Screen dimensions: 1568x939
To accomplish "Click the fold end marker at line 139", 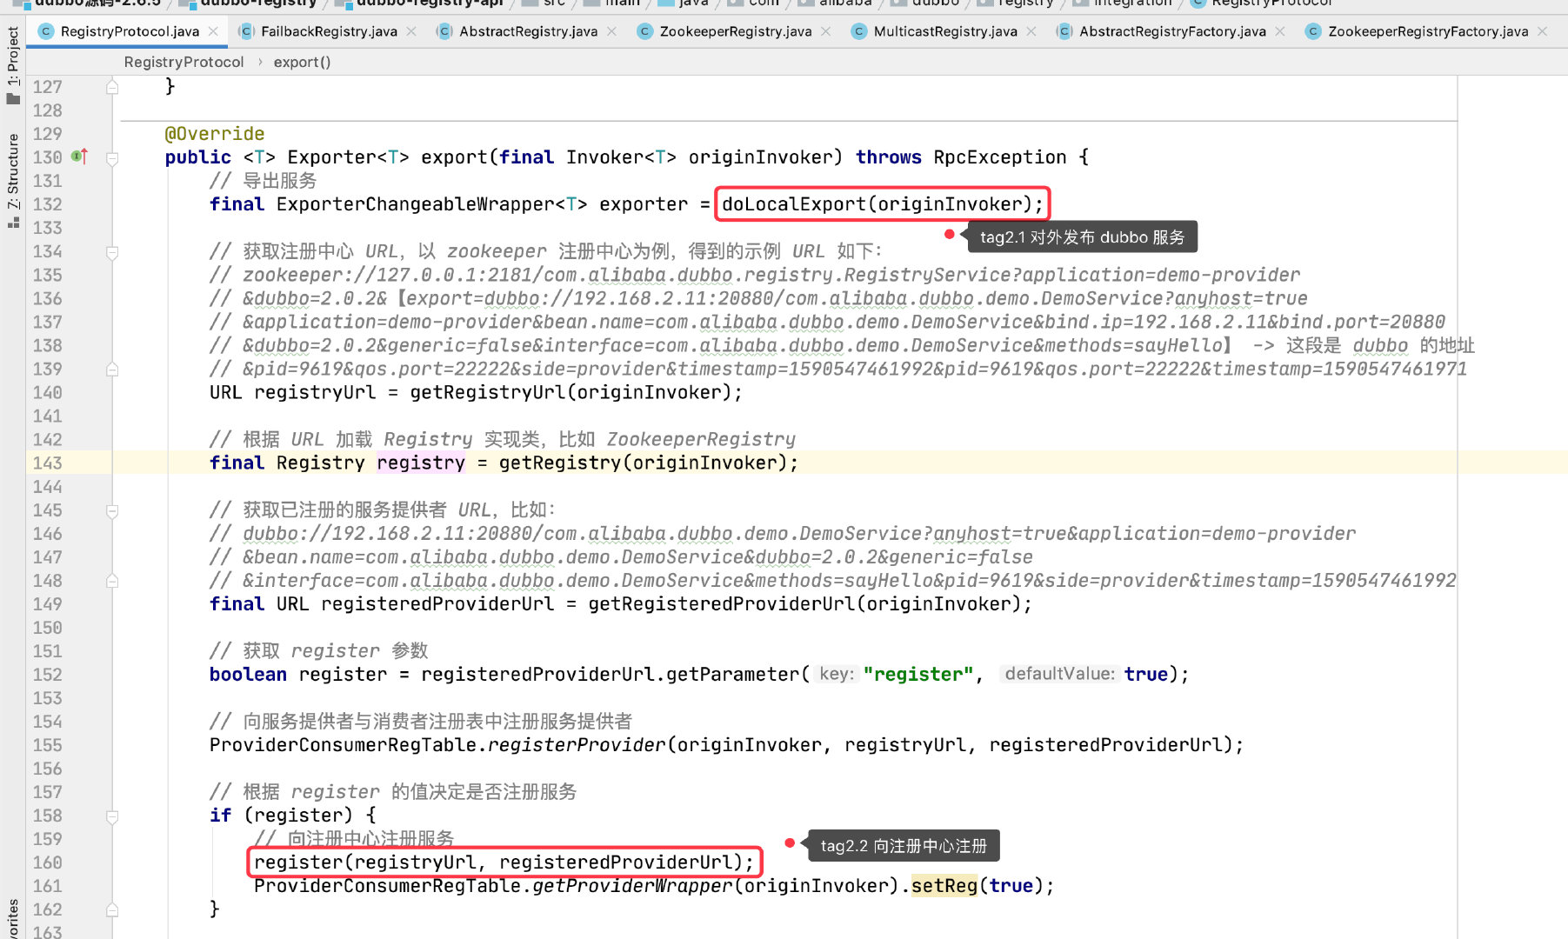I will coord(112,370).
